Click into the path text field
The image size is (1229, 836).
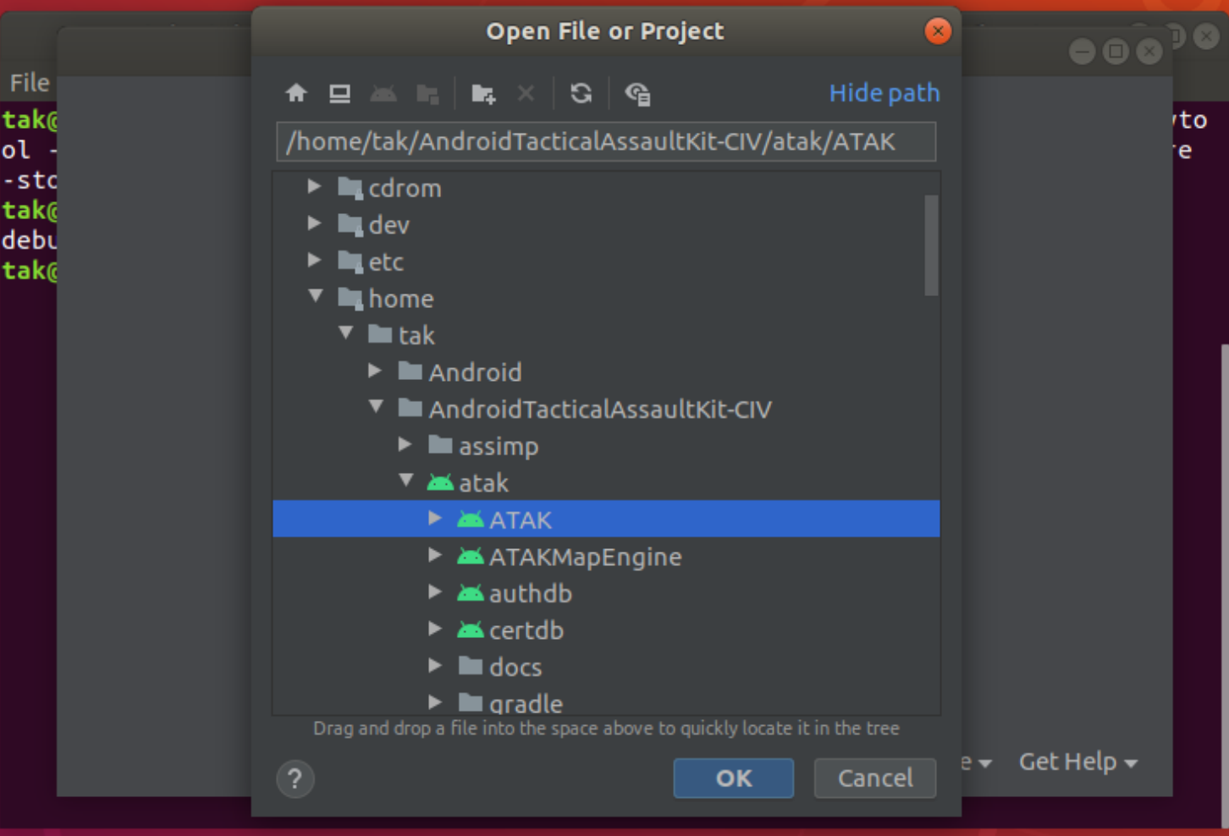606,141
